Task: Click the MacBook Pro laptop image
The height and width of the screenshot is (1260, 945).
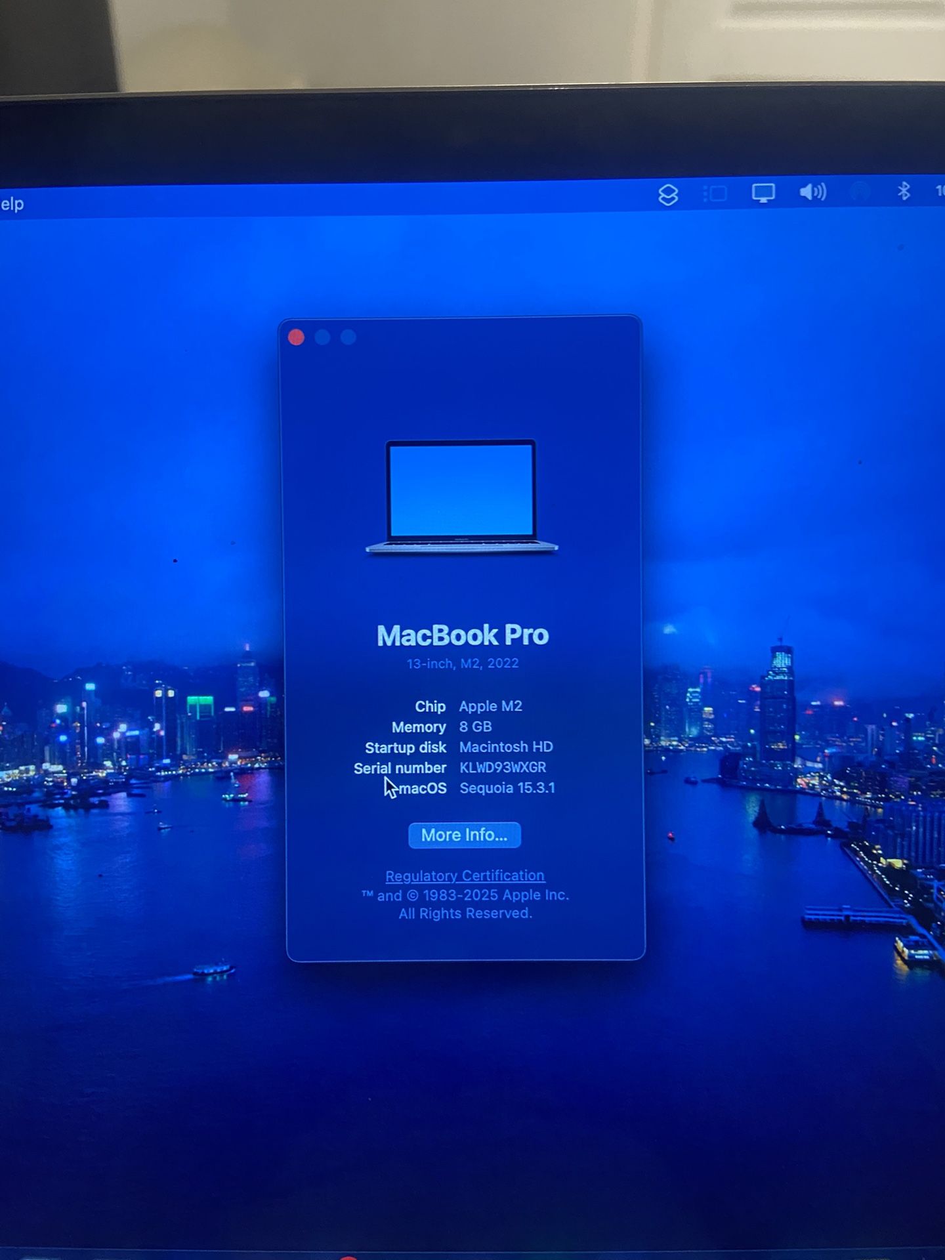Action: click(x=461, y=496)
